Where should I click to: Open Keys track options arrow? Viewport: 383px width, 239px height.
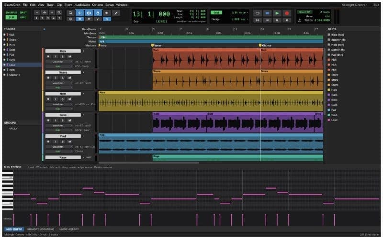coord(83,157)
